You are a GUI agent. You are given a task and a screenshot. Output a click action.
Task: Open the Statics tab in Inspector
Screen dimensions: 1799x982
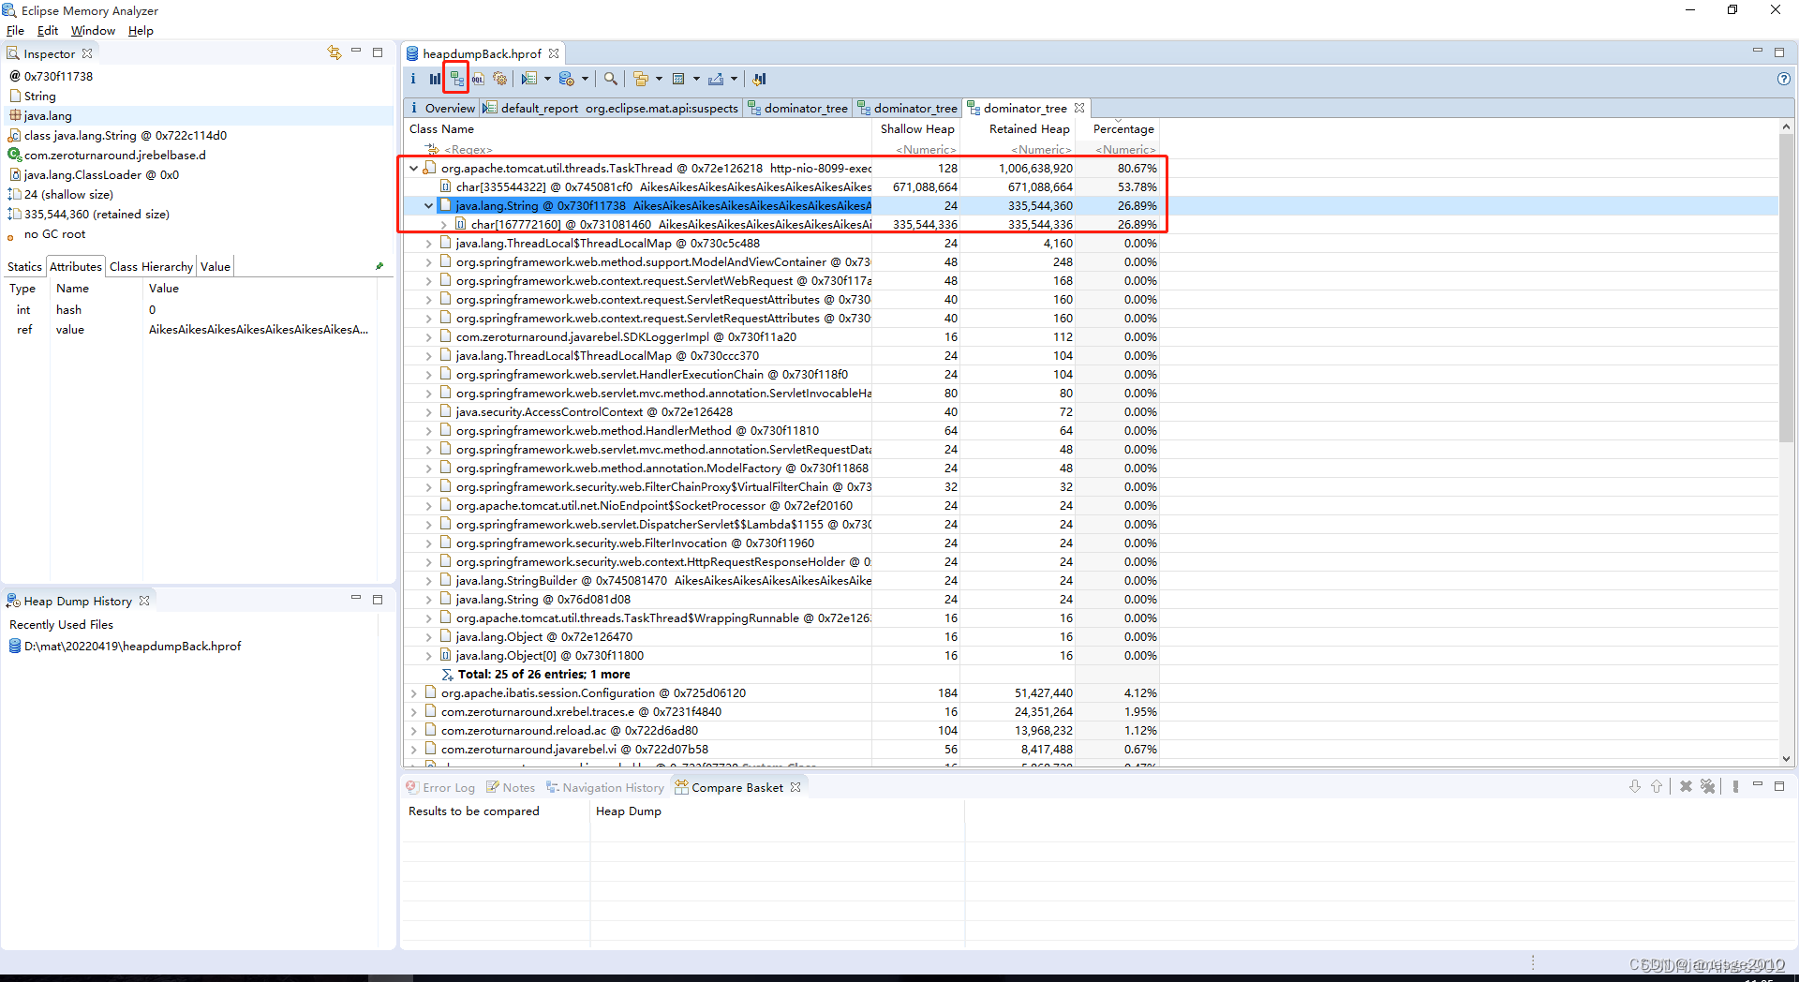[x=24, y=267]
